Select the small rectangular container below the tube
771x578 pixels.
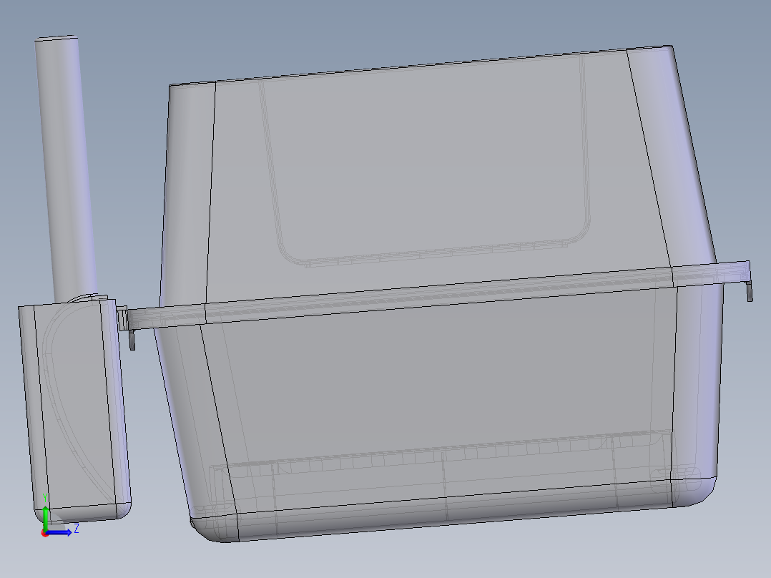click(x=74, y=411)
